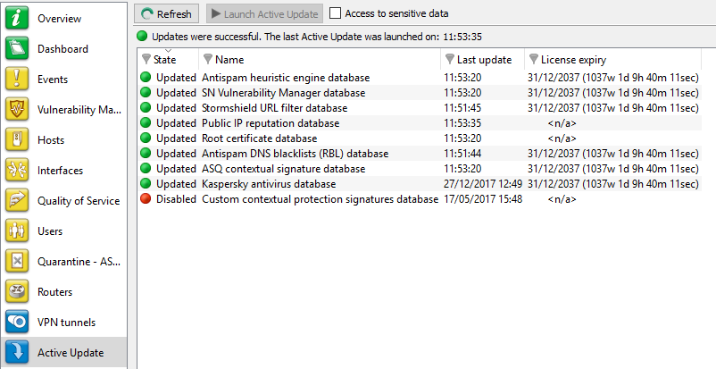Click last update value 27/12/2017 12:49

(x=483, y=184)
